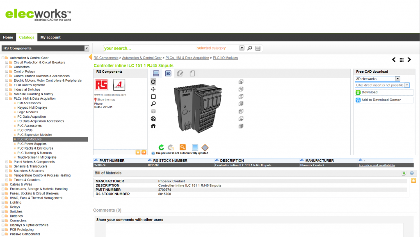Go to next product with right chevron
This screenshot has width=420, height=237.
click(x=409, y=60)
